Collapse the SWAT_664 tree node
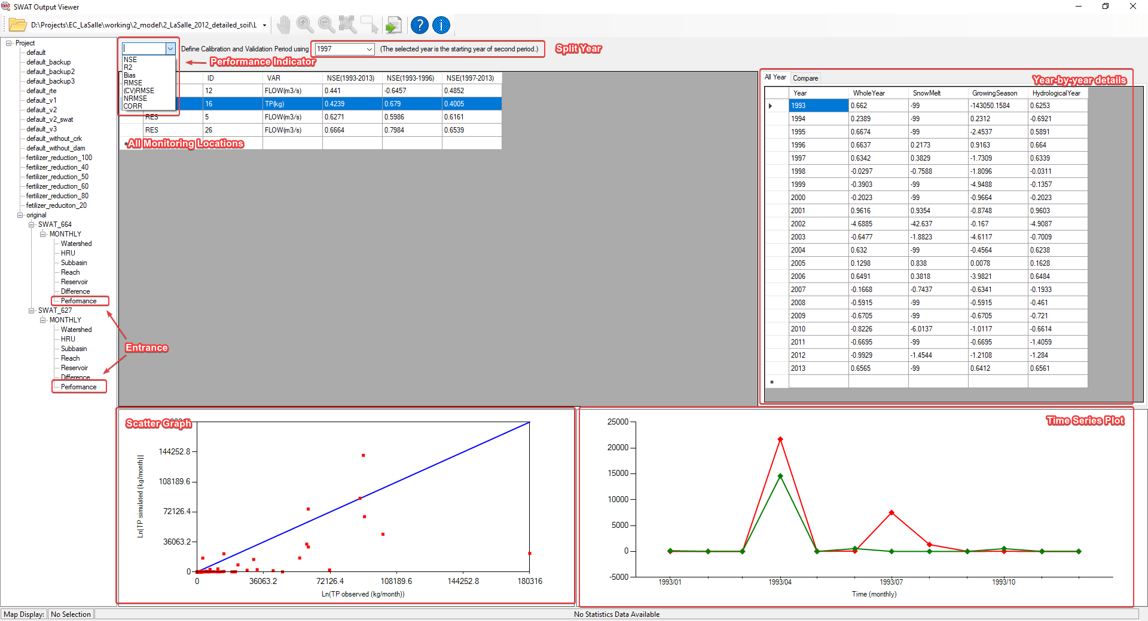 [32, 225]
